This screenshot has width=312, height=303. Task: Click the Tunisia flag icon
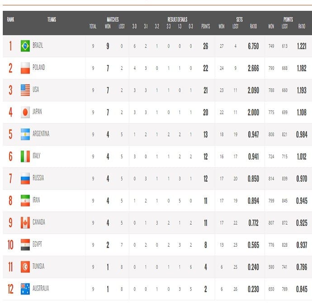point(25,267)
